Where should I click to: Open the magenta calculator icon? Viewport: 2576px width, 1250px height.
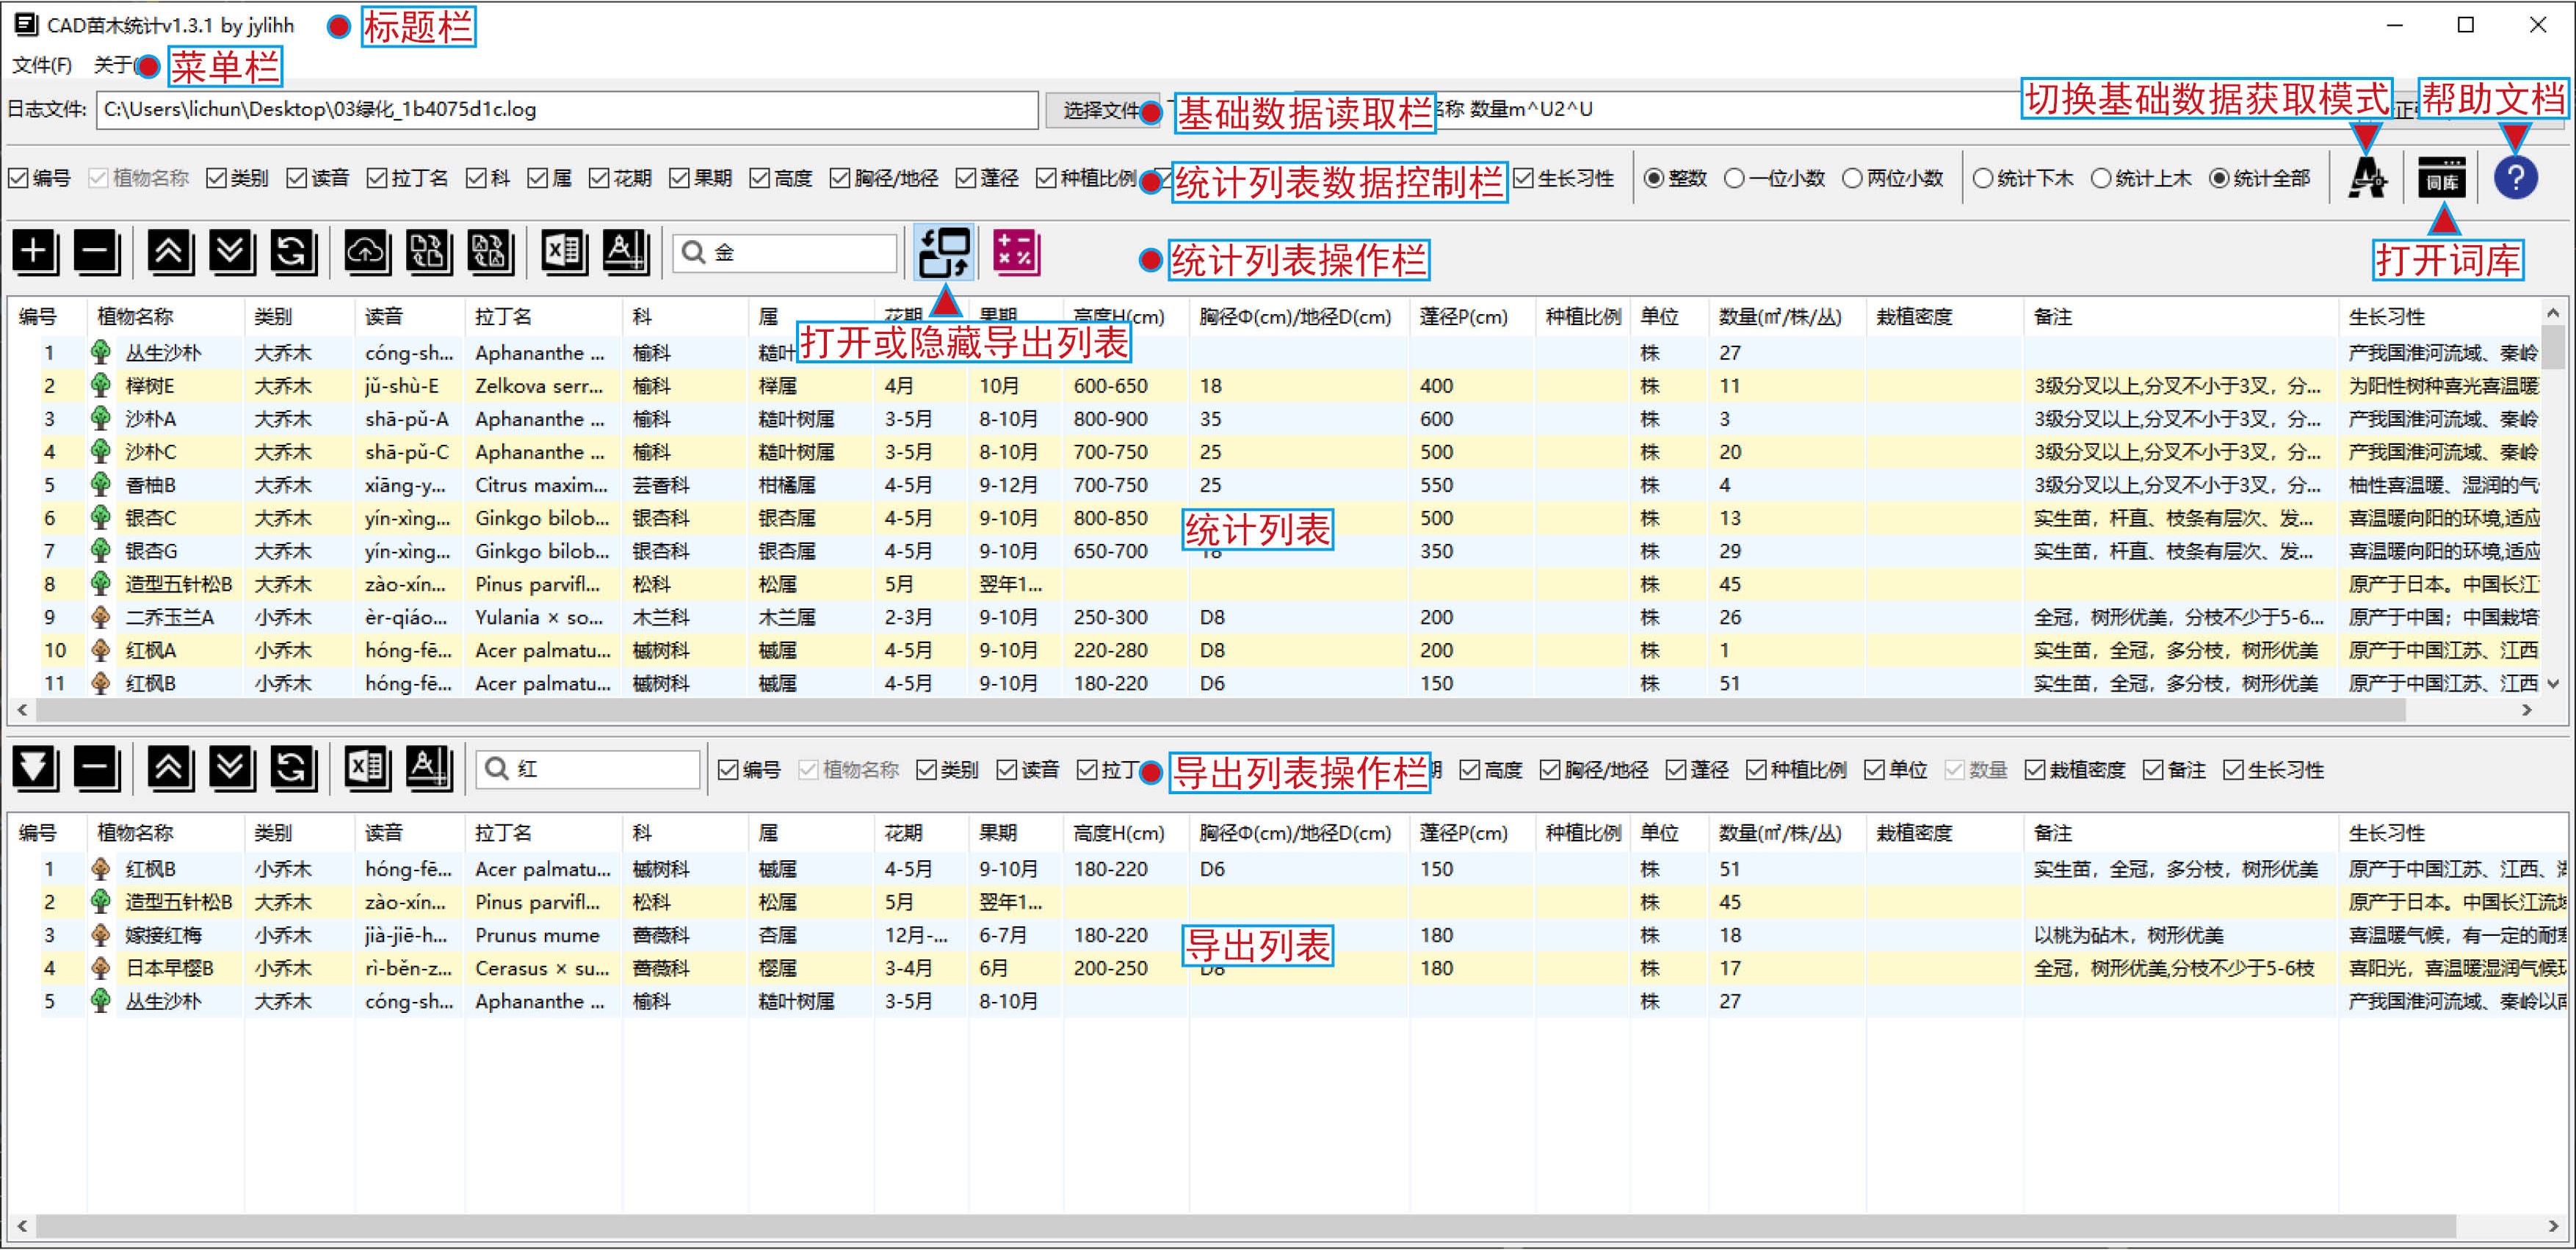pos(1016,252)
